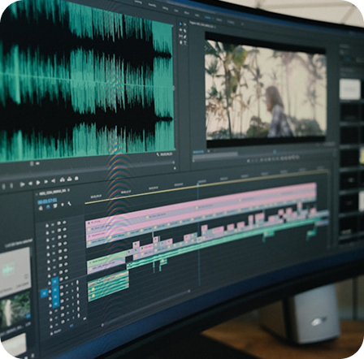
Task: Open Source monitor wrench settings
Action: pos(158,154)
